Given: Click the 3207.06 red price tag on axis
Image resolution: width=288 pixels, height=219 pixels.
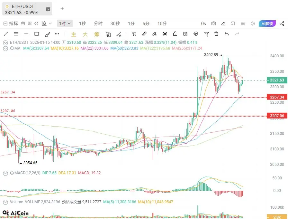Looking at the screenshot, I should click(x=277, y=116).
